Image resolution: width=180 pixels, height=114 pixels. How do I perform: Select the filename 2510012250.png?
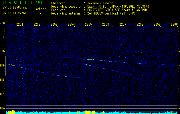tap(15, 7)
